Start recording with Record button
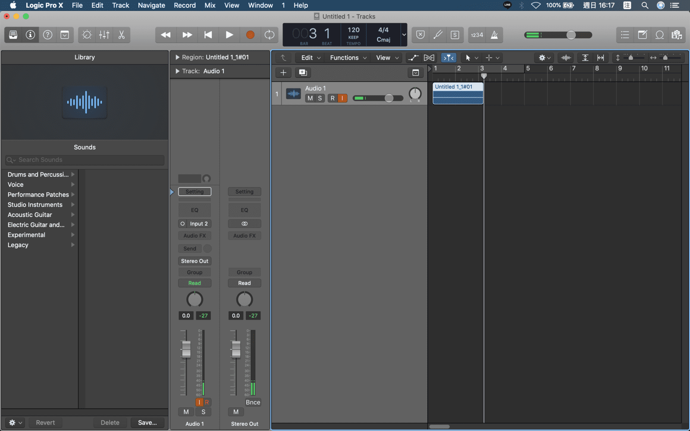 (250, 35)
